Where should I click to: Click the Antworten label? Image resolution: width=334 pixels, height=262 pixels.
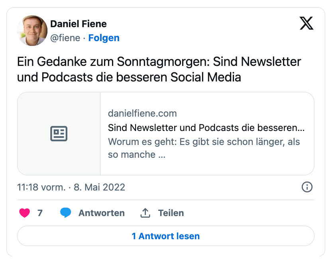(101, 213)
